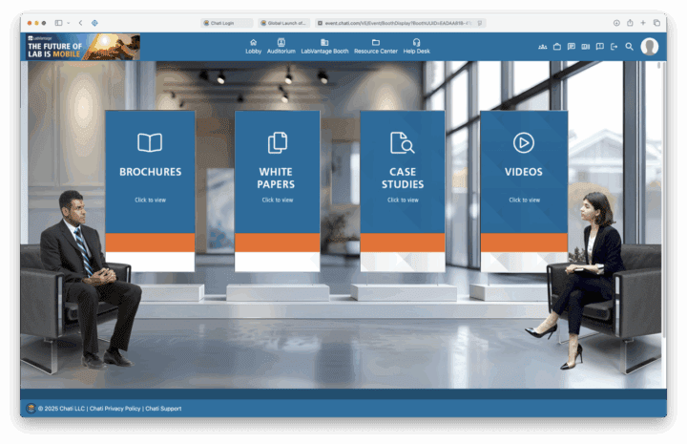687x444 pixels.
Task: Open the Resource Center
Action: [376, 46]
